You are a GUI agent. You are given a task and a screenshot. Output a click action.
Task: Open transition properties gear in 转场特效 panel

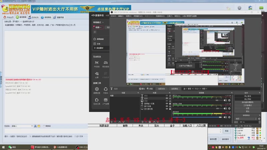coord(259,119)
